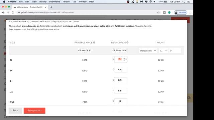Click retail price field for size M
The height and width of the screenshot is (120, 214).
[120, 70]
